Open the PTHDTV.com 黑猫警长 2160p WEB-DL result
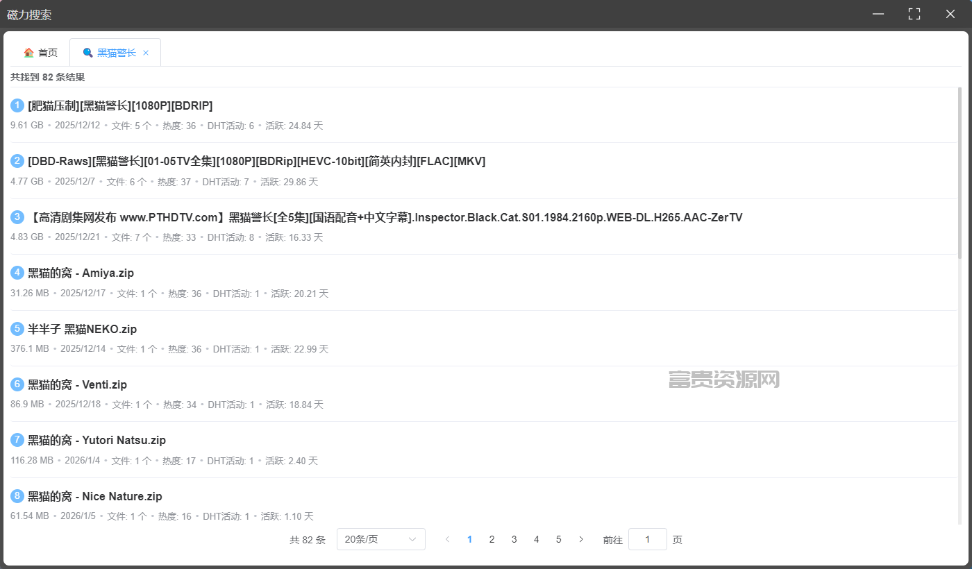 click(x=385, y=217)
